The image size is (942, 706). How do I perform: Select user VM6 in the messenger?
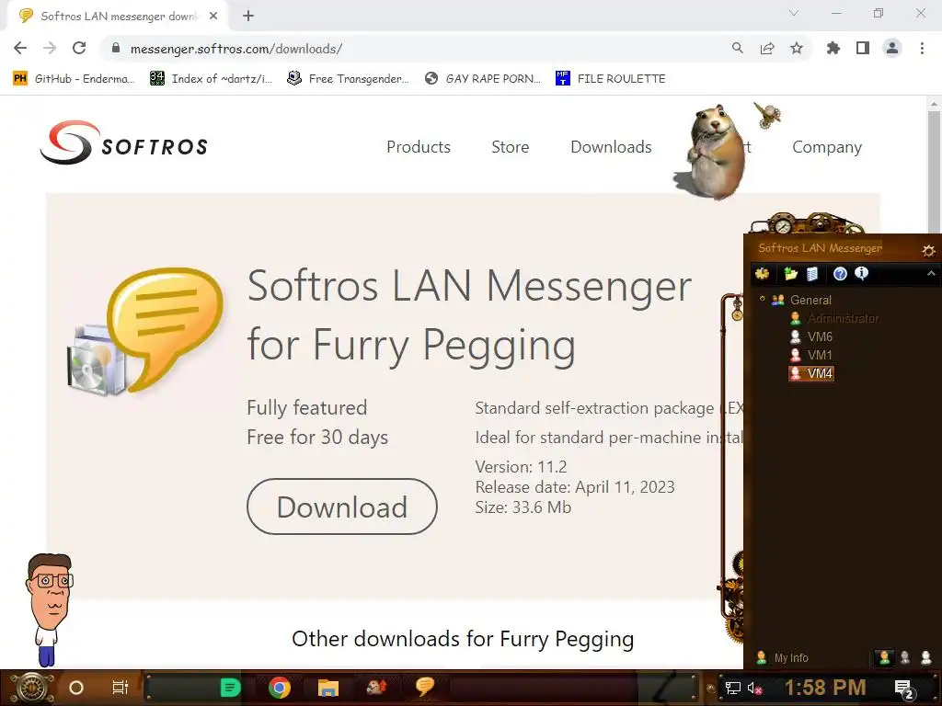[x=820, y=336]
